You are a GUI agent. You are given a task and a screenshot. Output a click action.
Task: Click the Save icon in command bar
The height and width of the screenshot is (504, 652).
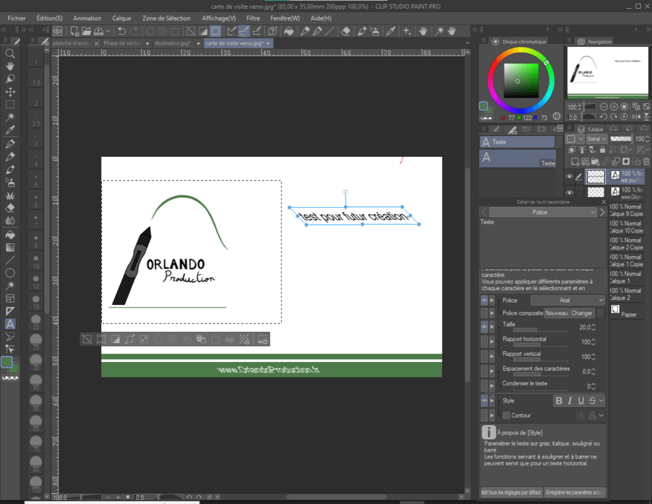[98, 31]
